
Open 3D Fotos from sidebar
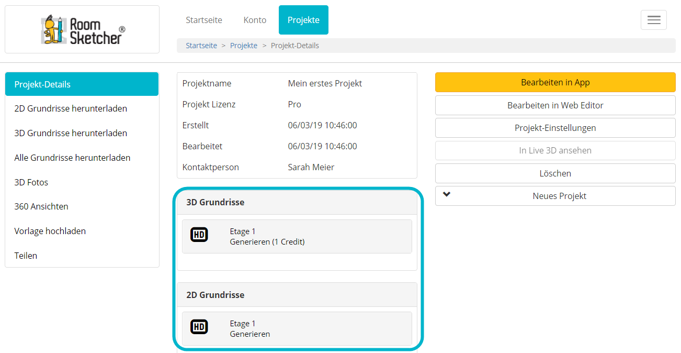tap(31, 182)
